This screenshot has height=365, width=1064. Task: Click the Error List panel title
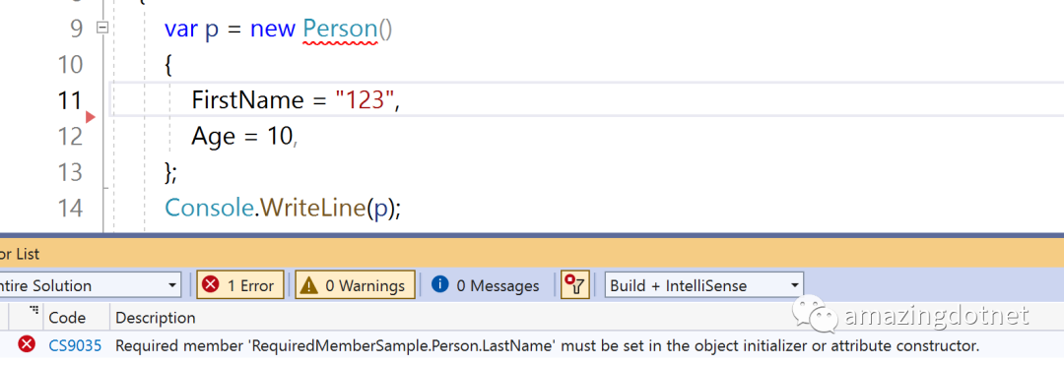pyautogui.click(x=20, y=254)
